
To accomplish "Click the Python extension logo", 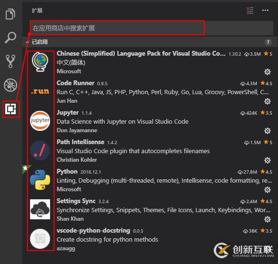I will click(40, 180).
